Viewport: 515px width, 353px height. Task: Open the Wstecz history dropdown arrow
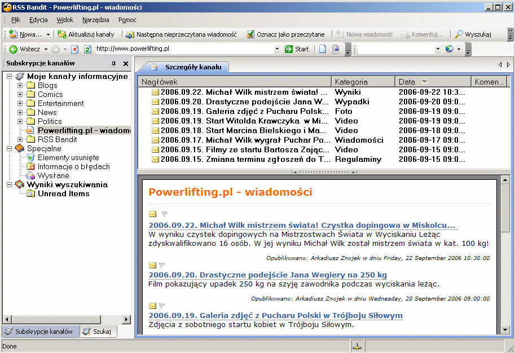coord(46,49)
